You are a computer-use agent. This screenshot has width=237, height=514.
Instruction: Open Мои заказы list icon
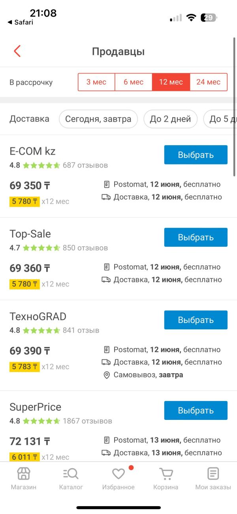click(x=213, y=473)
